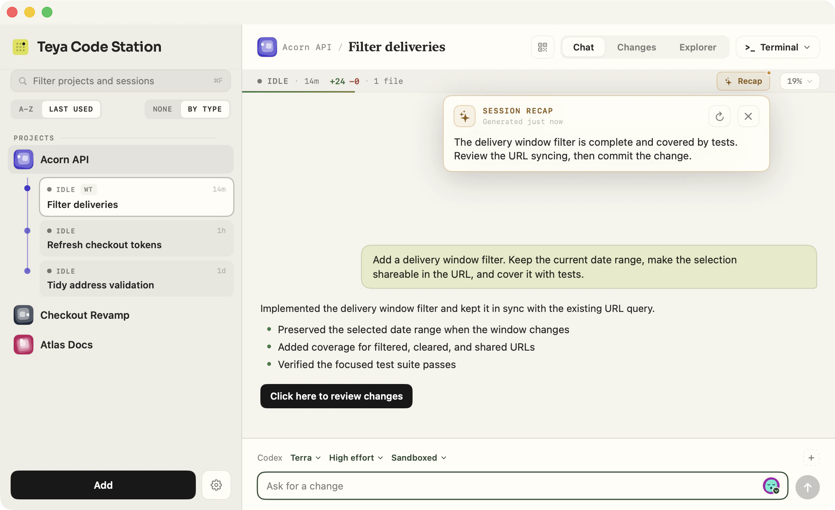Collapse the Acorn API project

click(x=121, y=159)
